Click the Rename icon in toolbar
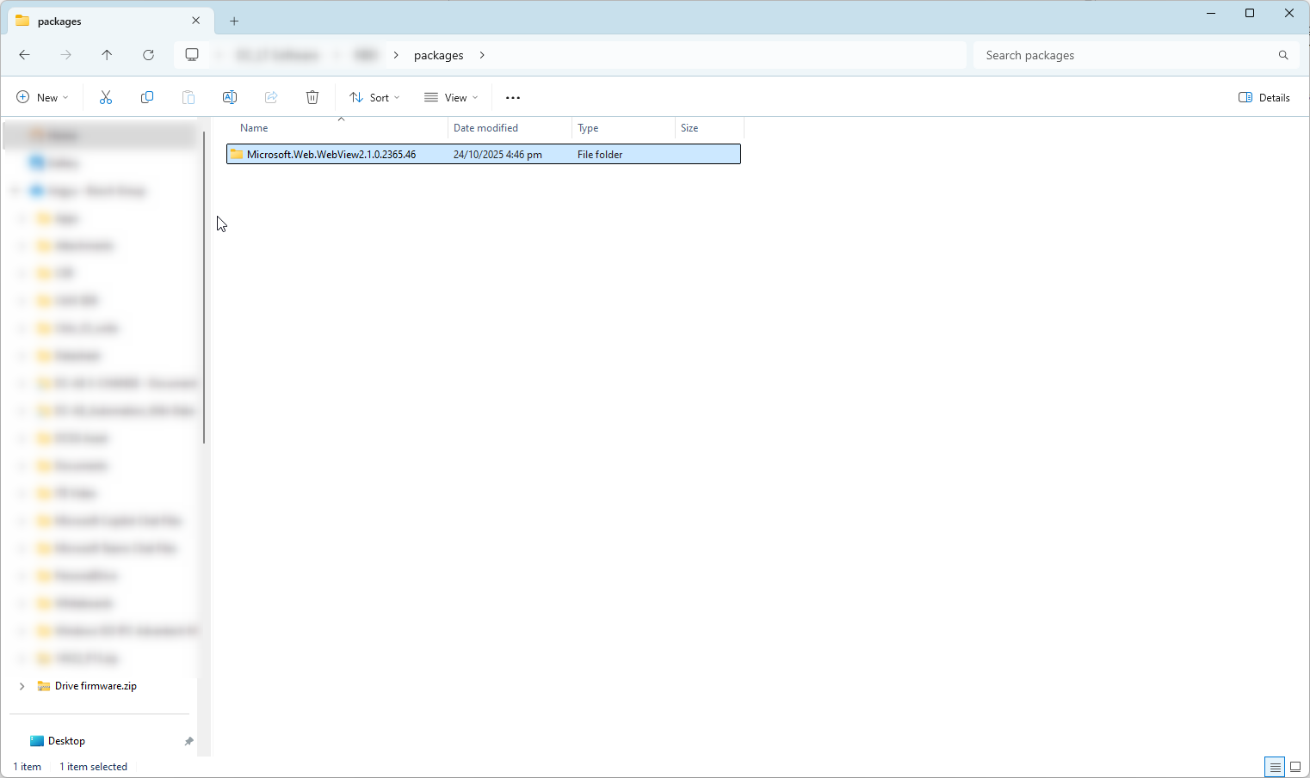Image resolution: width=1310 pixels, height=778 pixels. click(x=230, y=97)
